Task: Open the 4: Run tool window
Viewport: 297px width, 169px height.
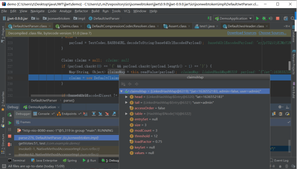Action: (x=89, y=160)
